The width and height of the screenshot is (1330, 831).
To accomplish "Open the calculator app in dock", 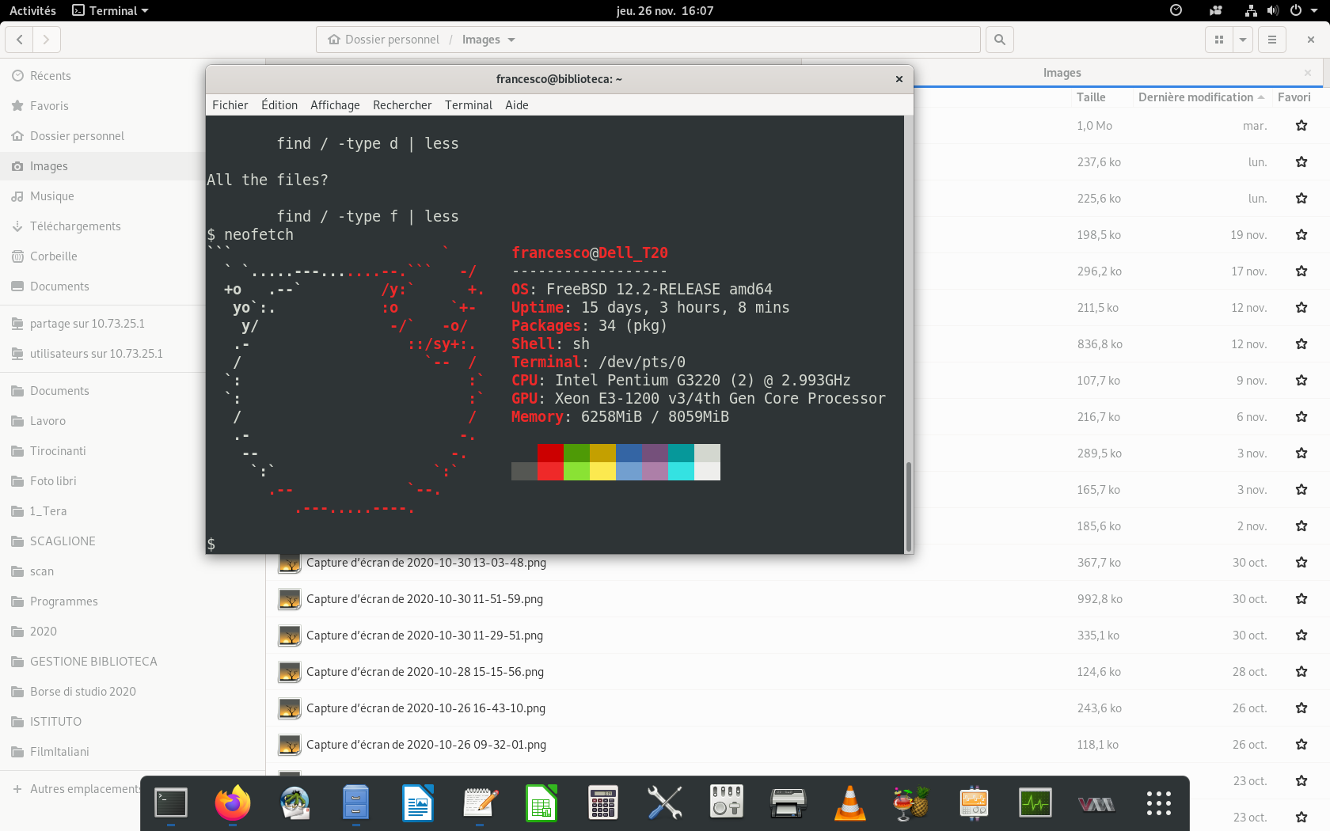I will (602, 803).
